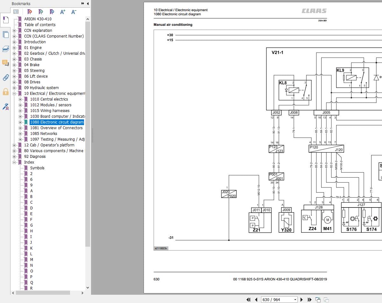This screenshot has height=303, width=382.
Task: Select the 05 Steering bookmark
Action: (34, 71)
